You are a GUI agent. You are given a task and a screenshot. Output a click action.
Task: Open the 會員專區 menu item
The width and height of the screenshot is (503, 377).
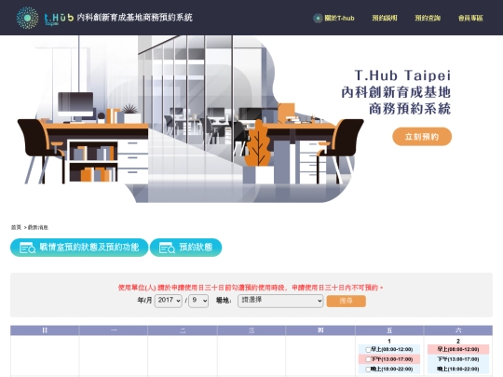pyautogui.click(x=470, y=18)
